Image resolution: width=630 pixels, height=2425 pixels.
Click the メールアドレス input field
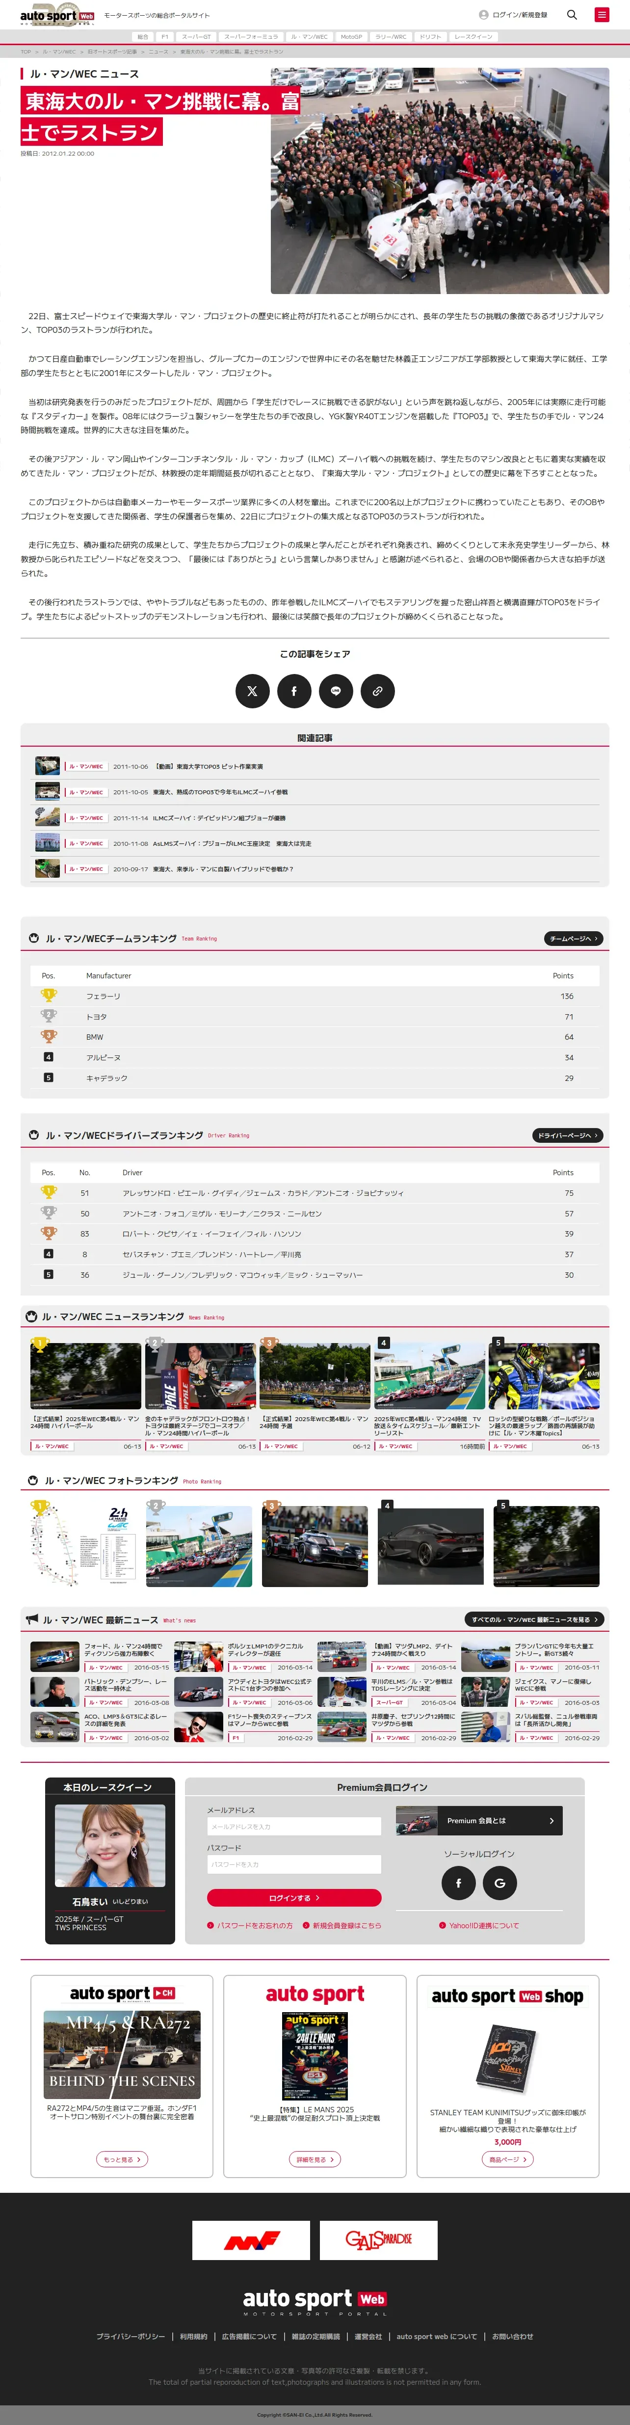(294, 1826)
